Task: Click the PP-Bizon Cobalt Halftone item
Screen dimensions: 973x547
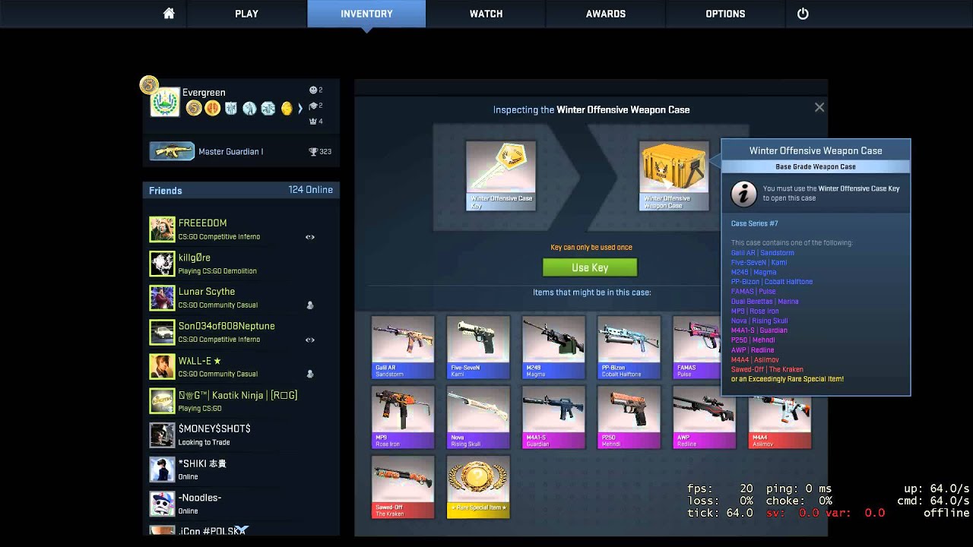Action: click(629, 347)
